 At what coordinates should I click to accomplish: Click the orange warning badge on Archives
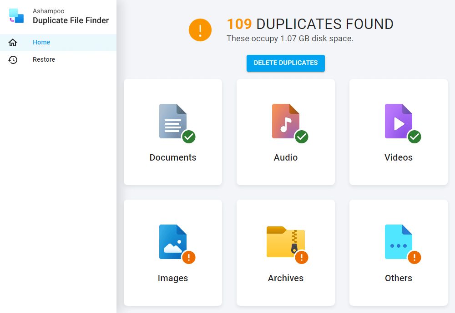pyautogui.click(x=302, y=257)
